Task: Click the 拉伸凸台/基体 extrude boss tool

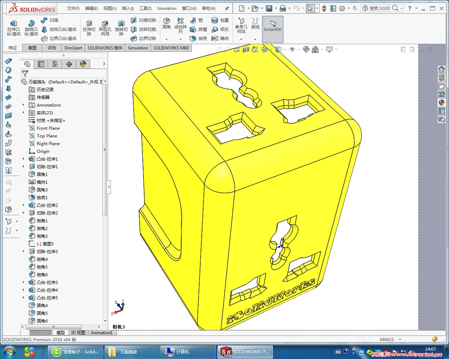Action: pos(14,27)
